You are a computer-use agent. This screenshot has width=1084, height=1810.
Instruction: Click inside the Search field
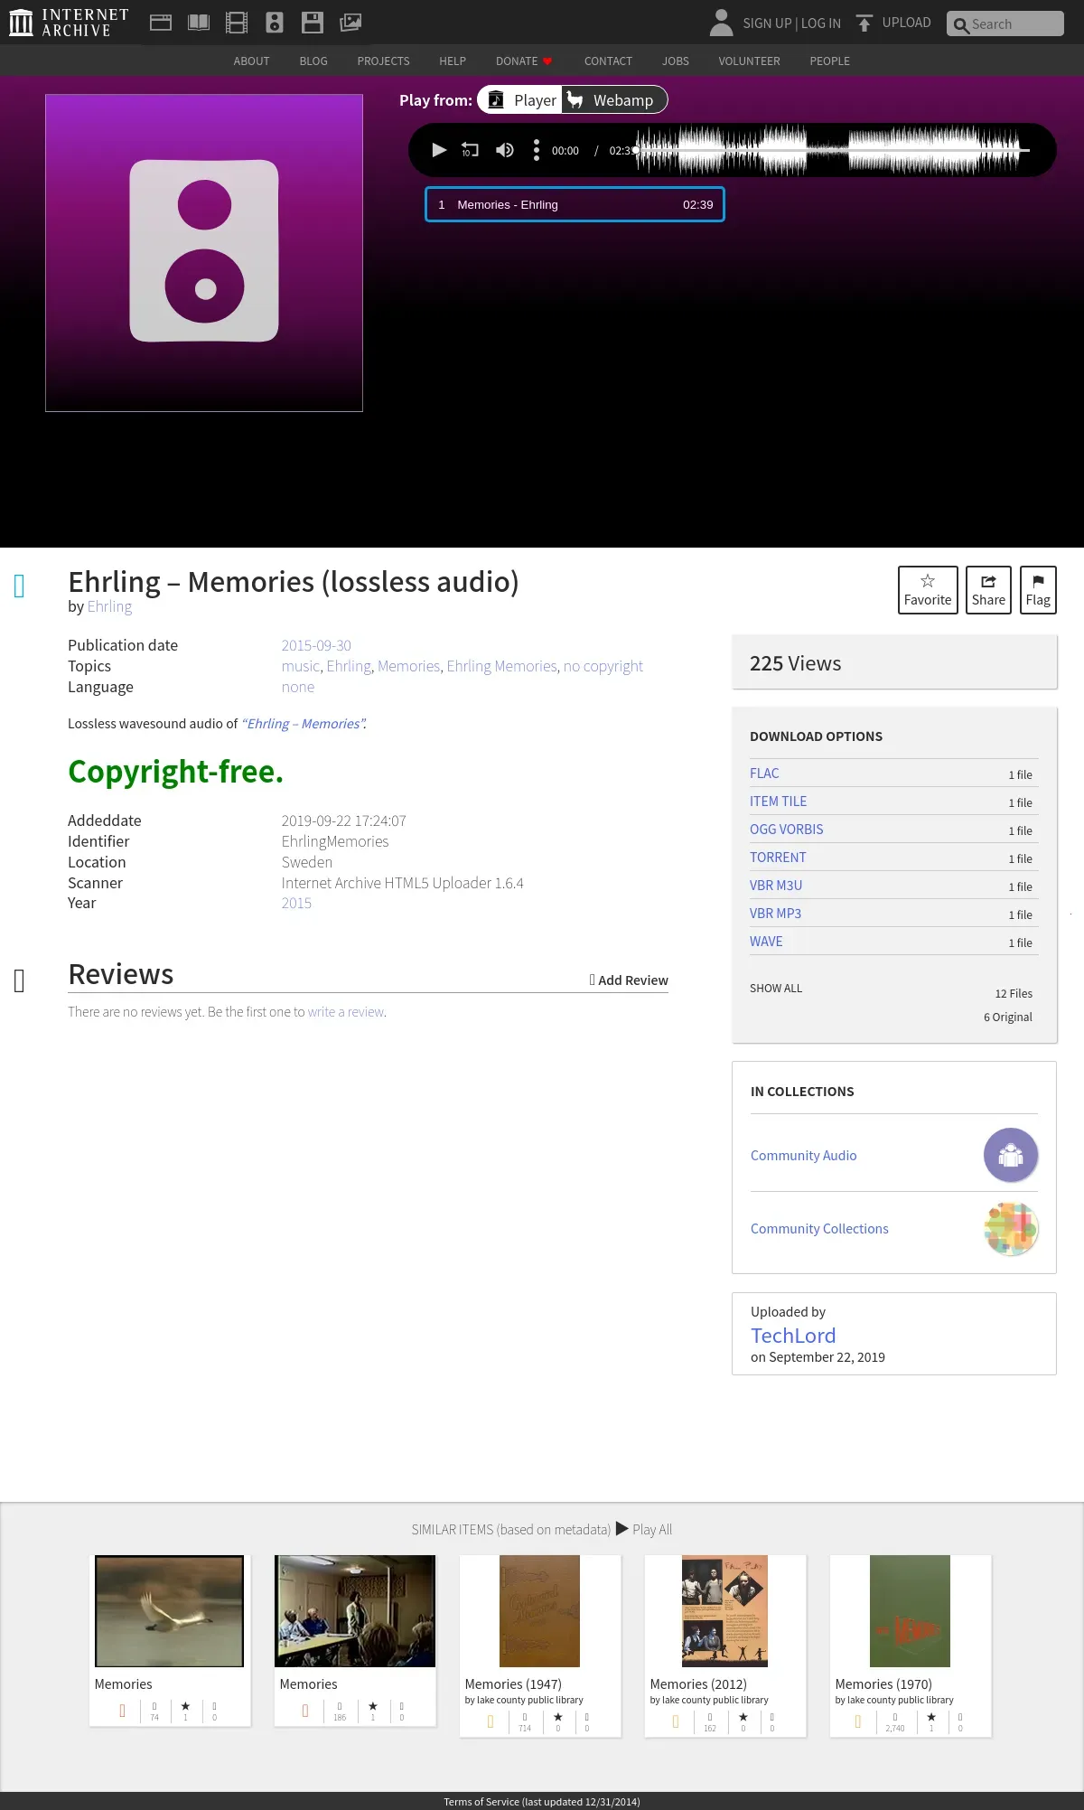coord(1005,23)
